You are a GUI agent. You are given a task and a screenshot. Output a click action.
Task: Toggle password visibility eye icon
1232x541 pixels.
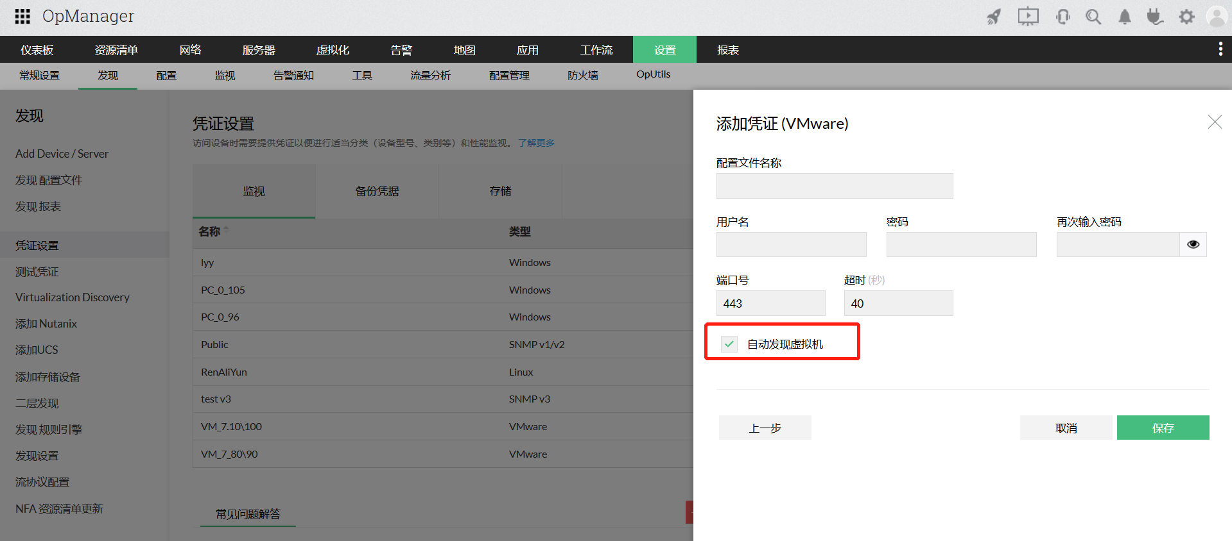pos(1193,244)
